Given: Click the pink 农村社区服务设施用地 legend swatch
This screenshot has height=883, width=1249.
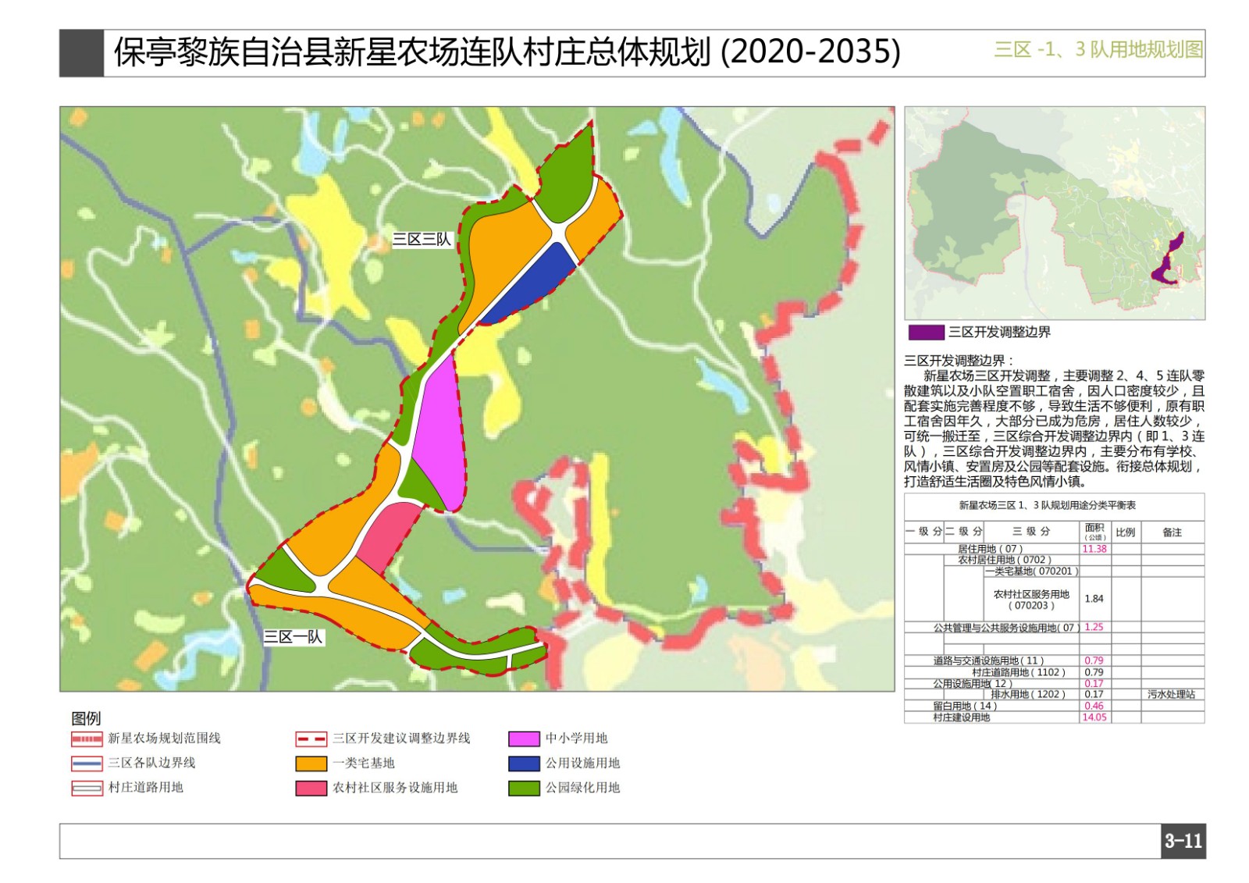Looking at the screenshot, I should 311,789.
